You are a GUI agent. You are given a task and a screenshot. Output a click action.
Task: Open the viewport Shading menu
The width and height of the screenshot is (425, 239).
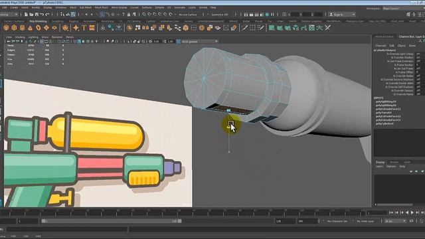(20, 37)
